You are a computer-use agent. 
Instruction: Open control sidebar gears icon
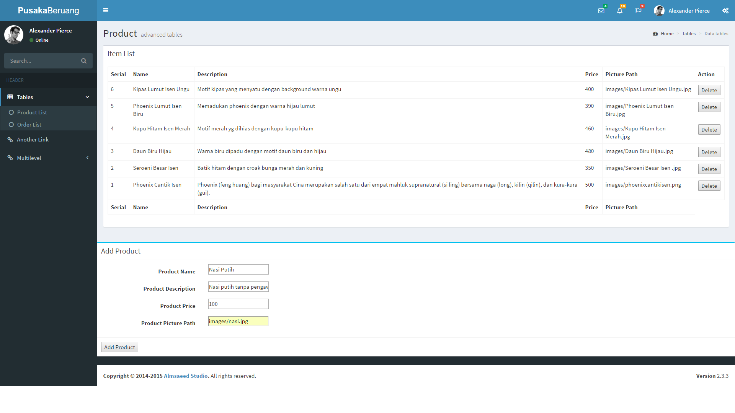(x=725, y=11)
